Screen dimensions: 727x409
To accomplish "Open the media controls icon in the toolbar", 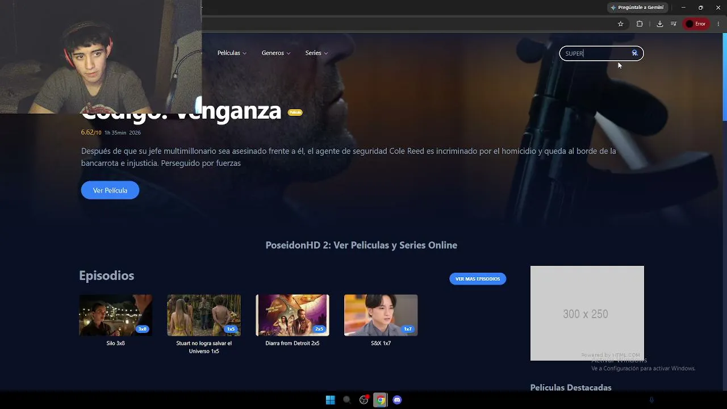I will (674, 24).
